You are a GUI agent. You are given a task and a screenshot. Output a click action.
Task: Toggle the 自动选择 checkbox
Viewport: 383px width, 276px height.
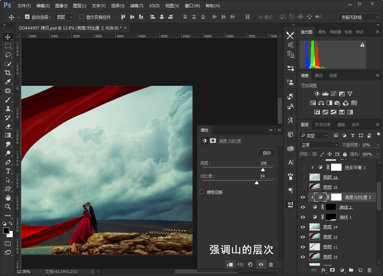click(27, 17)
